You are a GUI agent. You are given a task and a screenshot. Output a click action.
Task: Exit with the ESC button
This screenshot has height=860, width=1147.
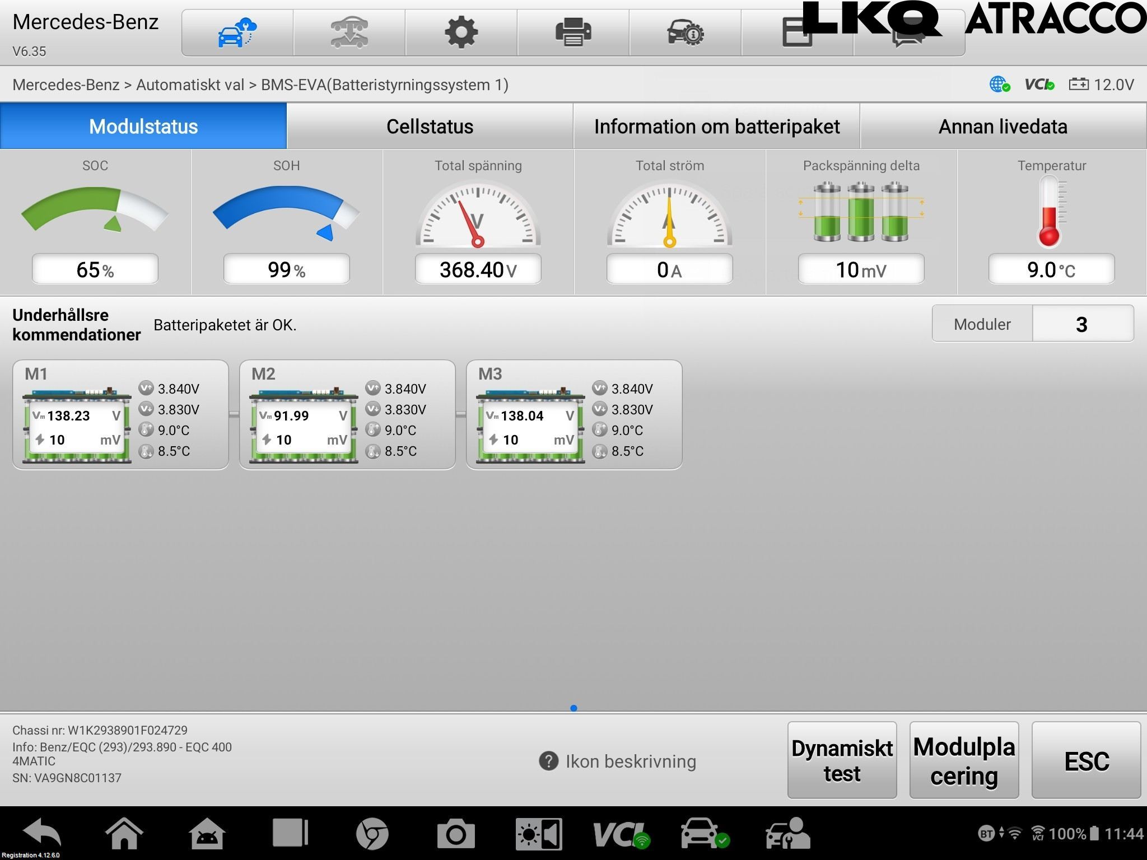(x=1086, y=760)
